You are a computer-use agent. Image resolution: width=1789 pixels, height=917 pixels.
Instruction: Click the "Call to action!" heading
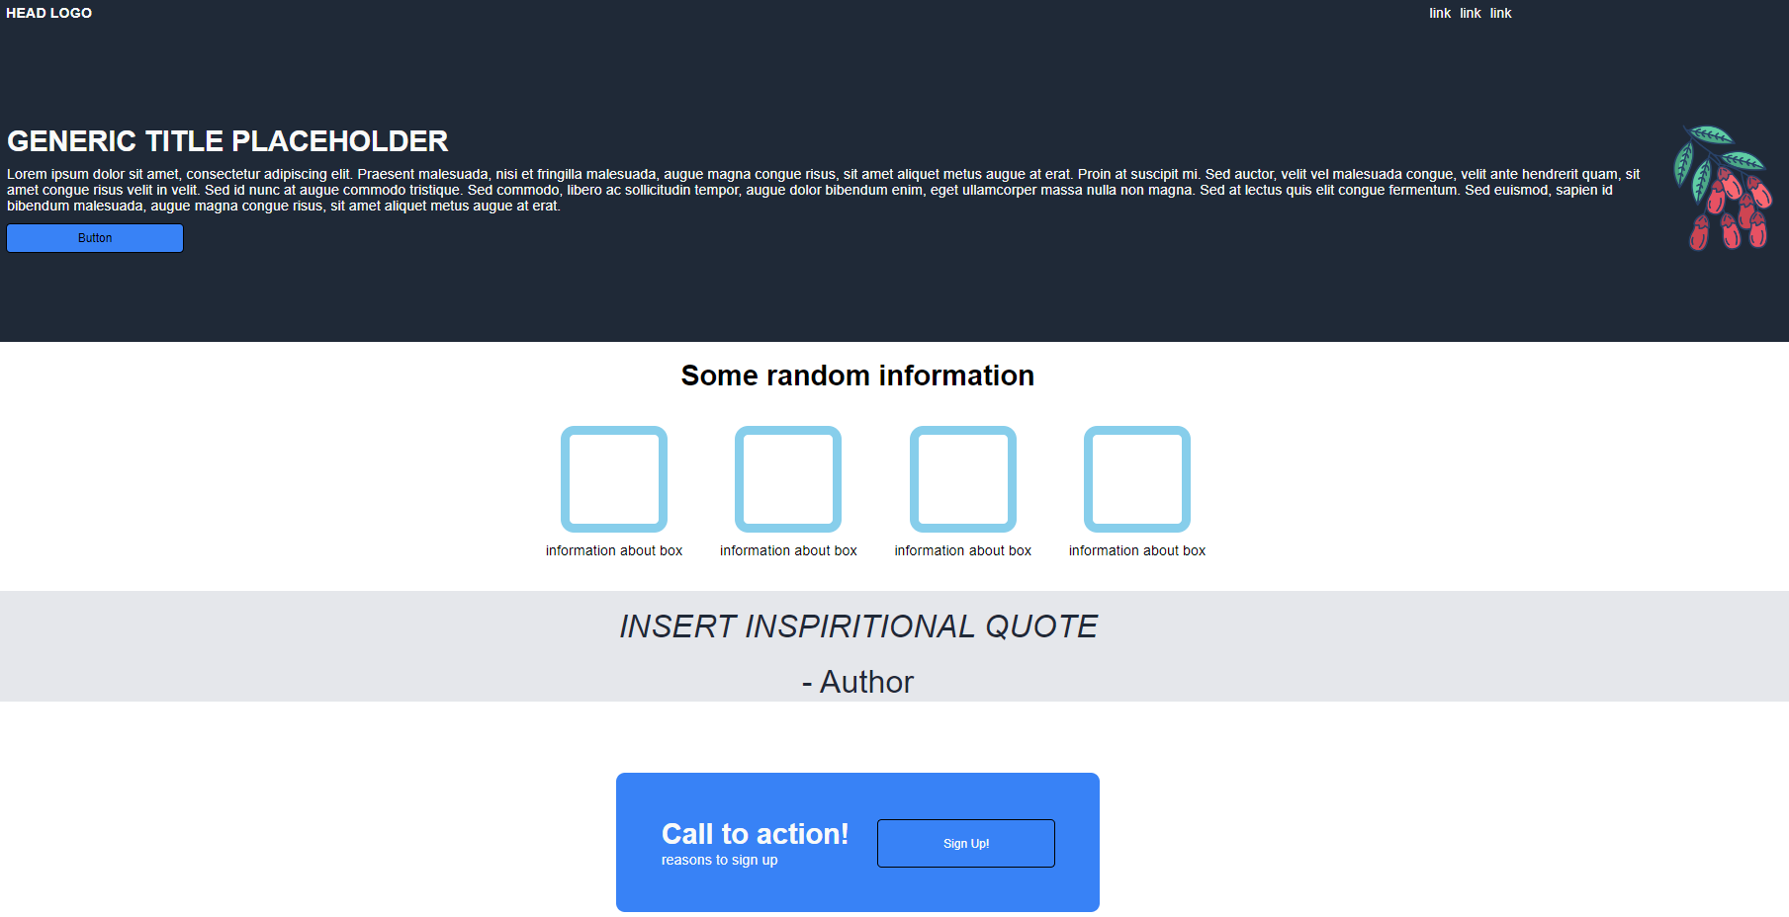point(755,834)
